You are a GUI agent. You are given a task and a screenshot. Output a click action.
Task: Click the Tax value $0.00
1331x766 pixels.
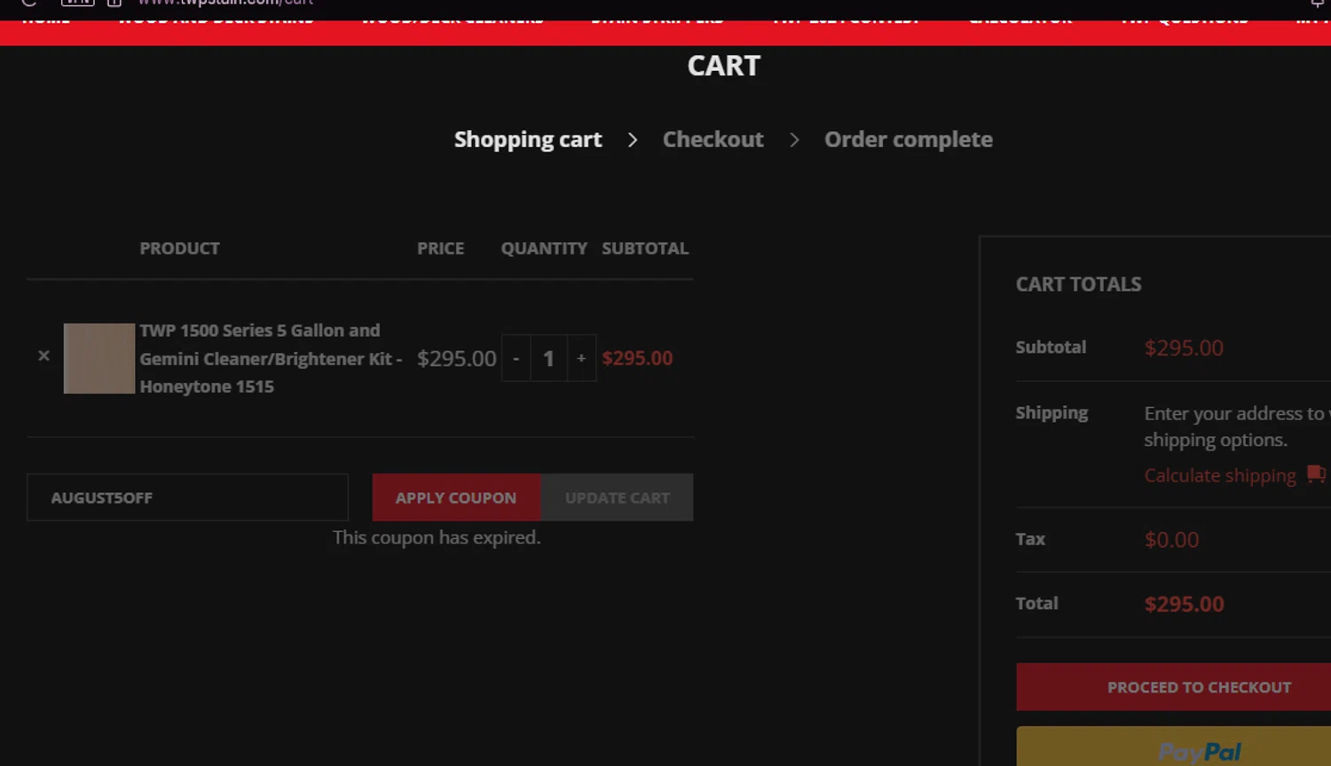click(x=1171, y=540)
